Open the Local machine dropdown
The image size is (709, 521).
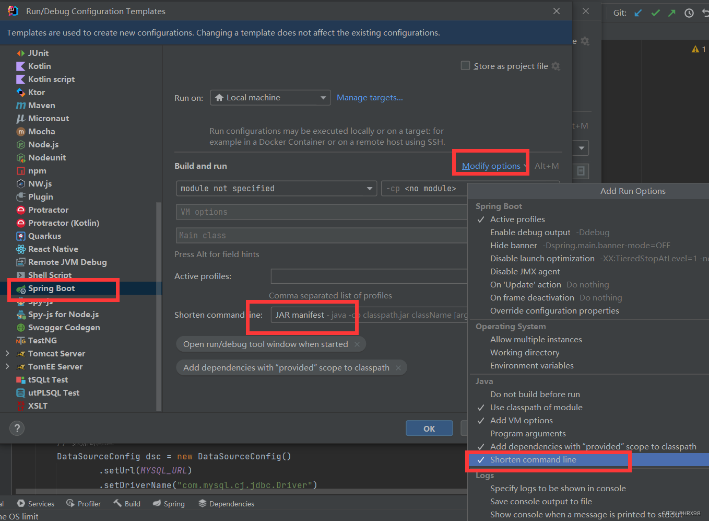[270, 98]
